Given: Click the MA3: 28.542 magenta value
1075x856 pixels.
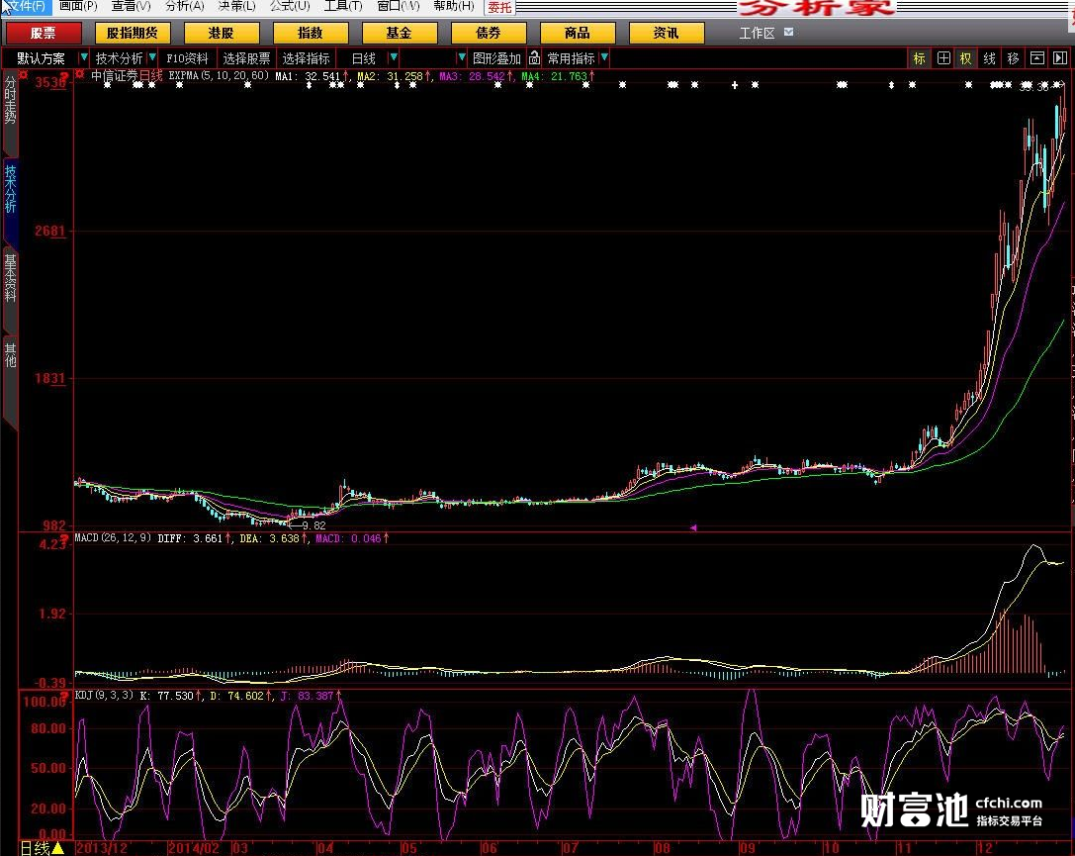Looking at the screenshot, I should tap(475, 76).
